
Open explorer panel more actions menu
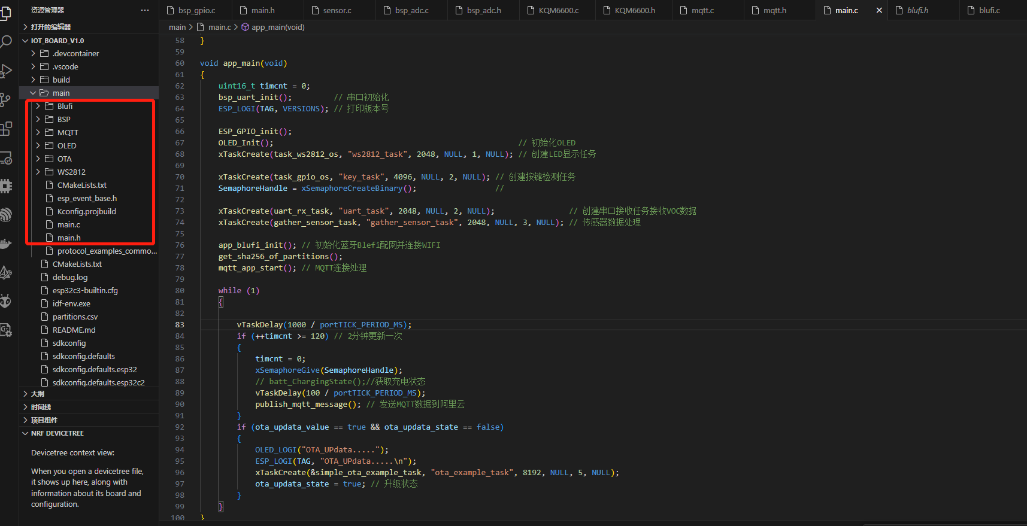point(145,10)
